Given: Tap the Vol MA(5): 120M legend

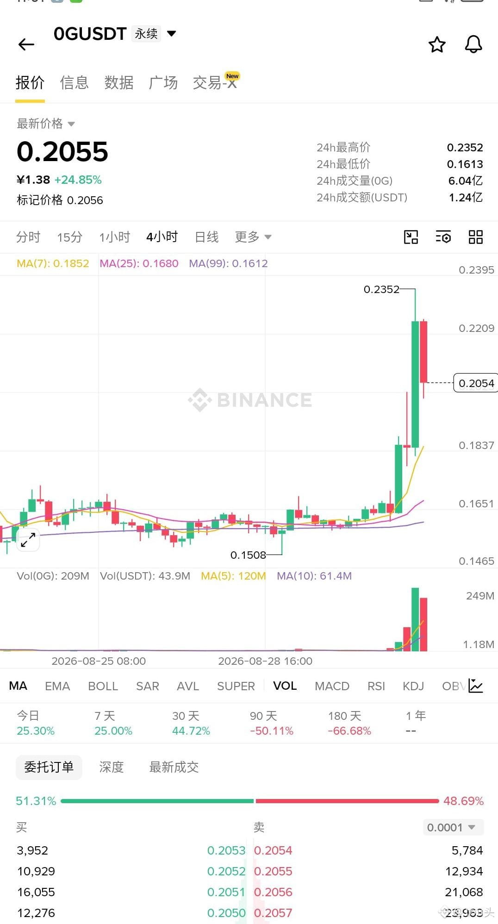Looking at the screenshot, I should click(233, 576).
